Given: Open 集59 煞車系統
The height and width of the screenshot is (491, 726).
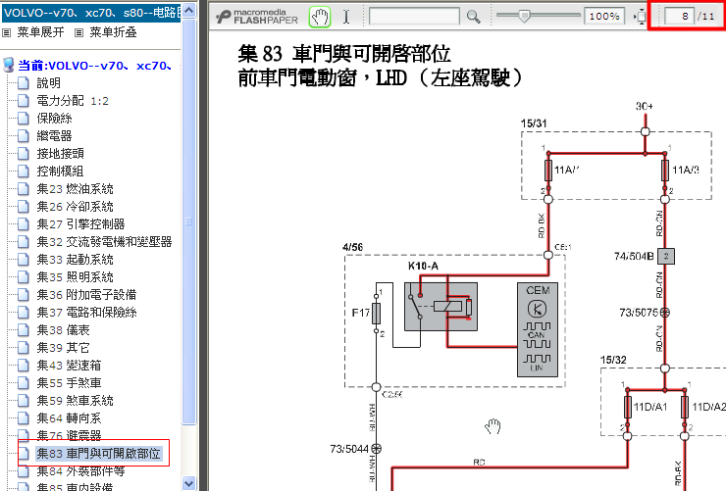Looking at the screenshot, I should (x=75, y=401).
